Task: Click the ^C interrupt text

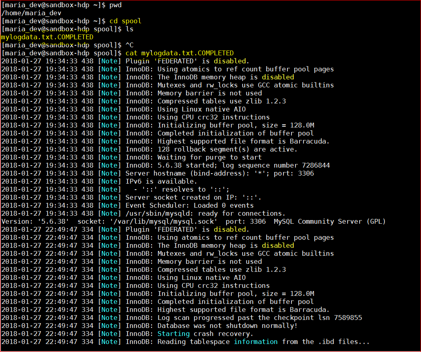Action: tap(130, 45)
